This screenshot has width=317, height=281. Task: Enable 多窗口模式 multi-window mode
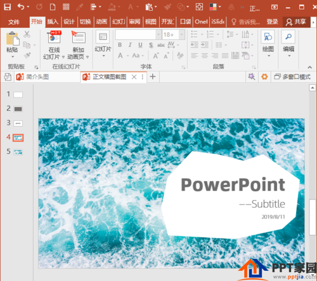coord(292,77)
